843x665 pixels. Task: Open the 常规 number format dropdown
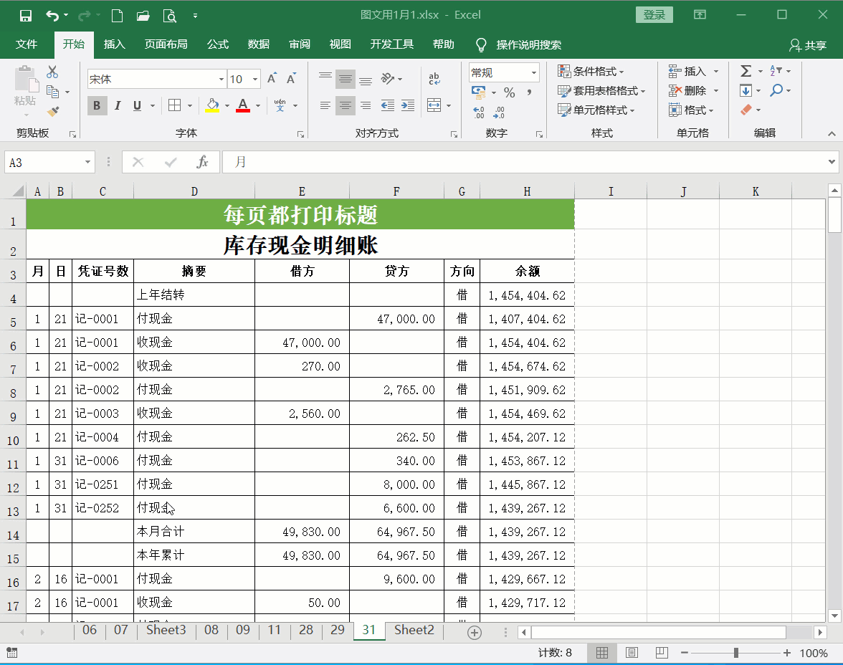533,72
